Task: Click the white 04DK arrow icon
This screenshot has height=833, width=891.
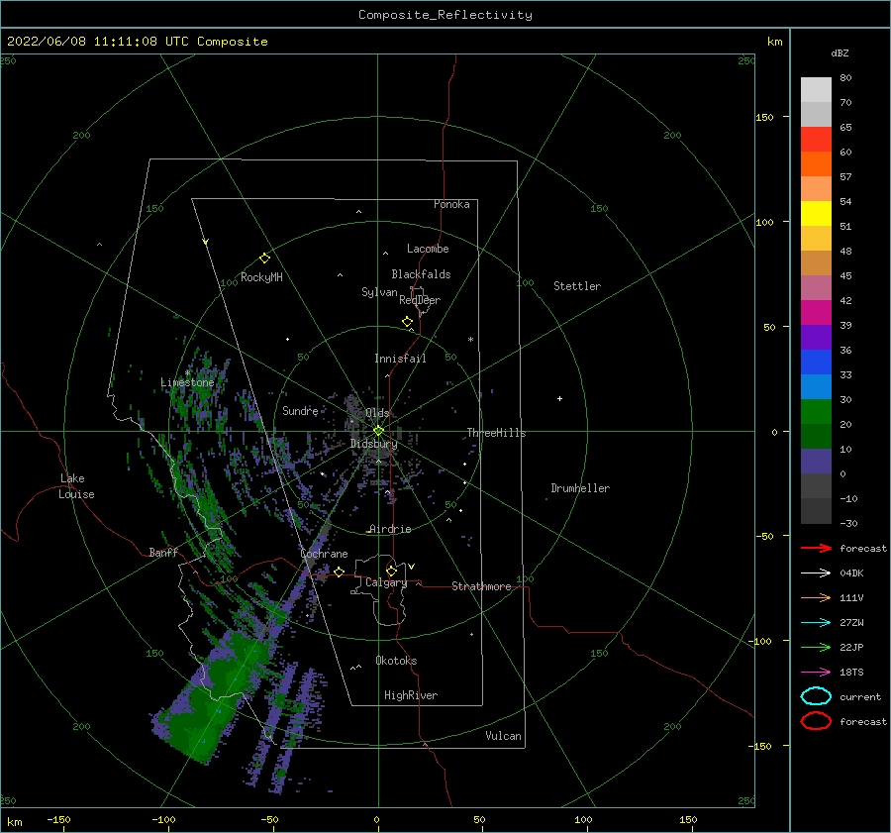Action: click(x=816, y=573)
